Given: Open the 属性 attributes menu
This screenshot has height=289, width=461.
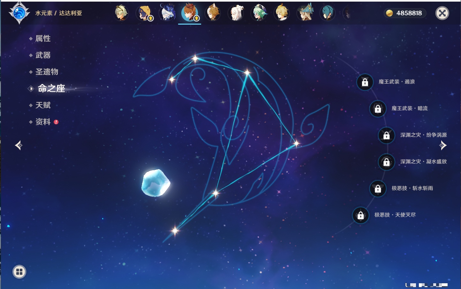Looking at the screenshot, I should click(43, 38).
